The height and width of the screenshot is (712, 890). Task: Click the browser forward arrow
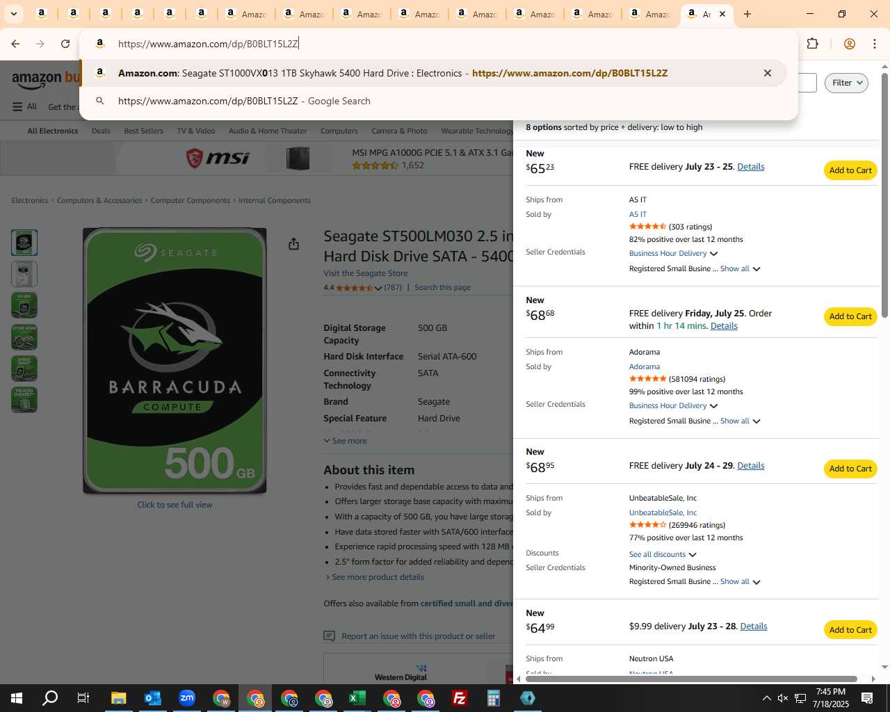[40, 44]
